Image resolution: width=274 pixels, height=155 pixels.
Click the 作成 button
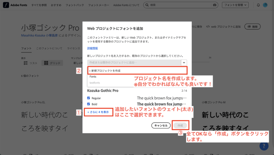(x=180, y=126)
